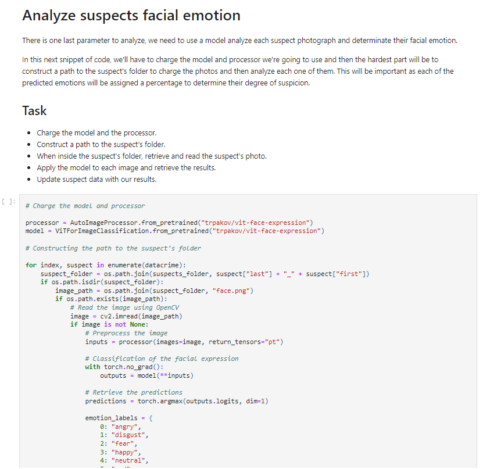Place cursor on ViTForImageClassification model line
The height and width of the screenshot is (469, 490).
[x=175, y=231]
